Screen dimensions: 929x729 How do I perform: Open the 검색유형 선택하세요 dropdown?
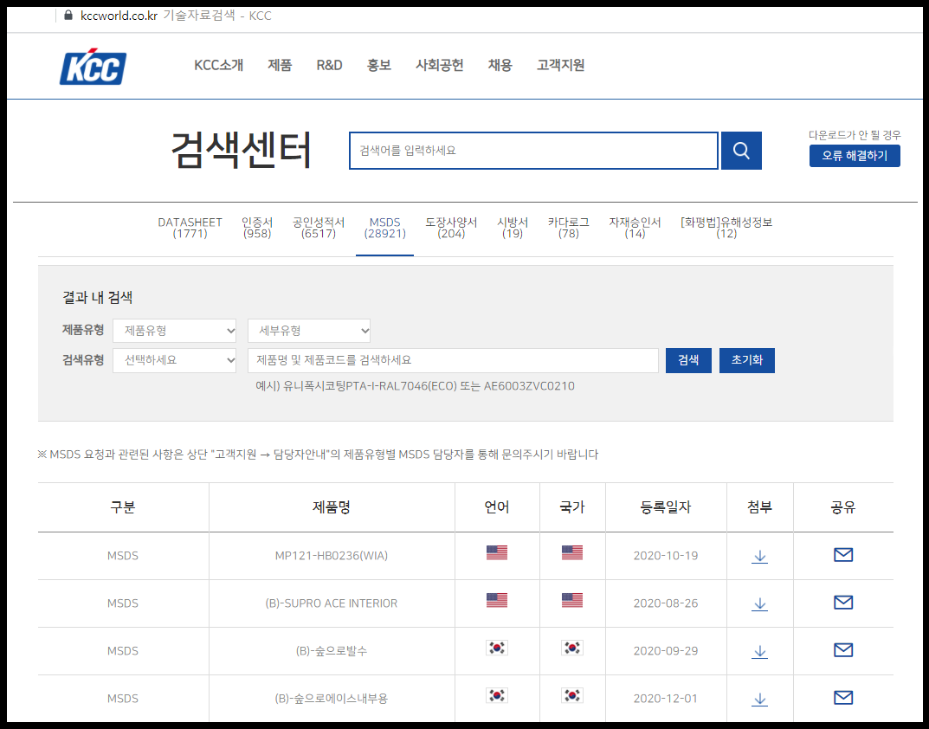pos(174,360)
